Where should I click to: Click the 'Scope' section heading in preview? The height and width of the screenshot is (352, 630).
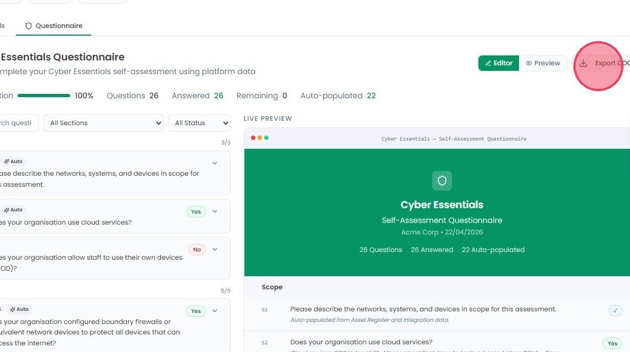(x=272, y=287)
